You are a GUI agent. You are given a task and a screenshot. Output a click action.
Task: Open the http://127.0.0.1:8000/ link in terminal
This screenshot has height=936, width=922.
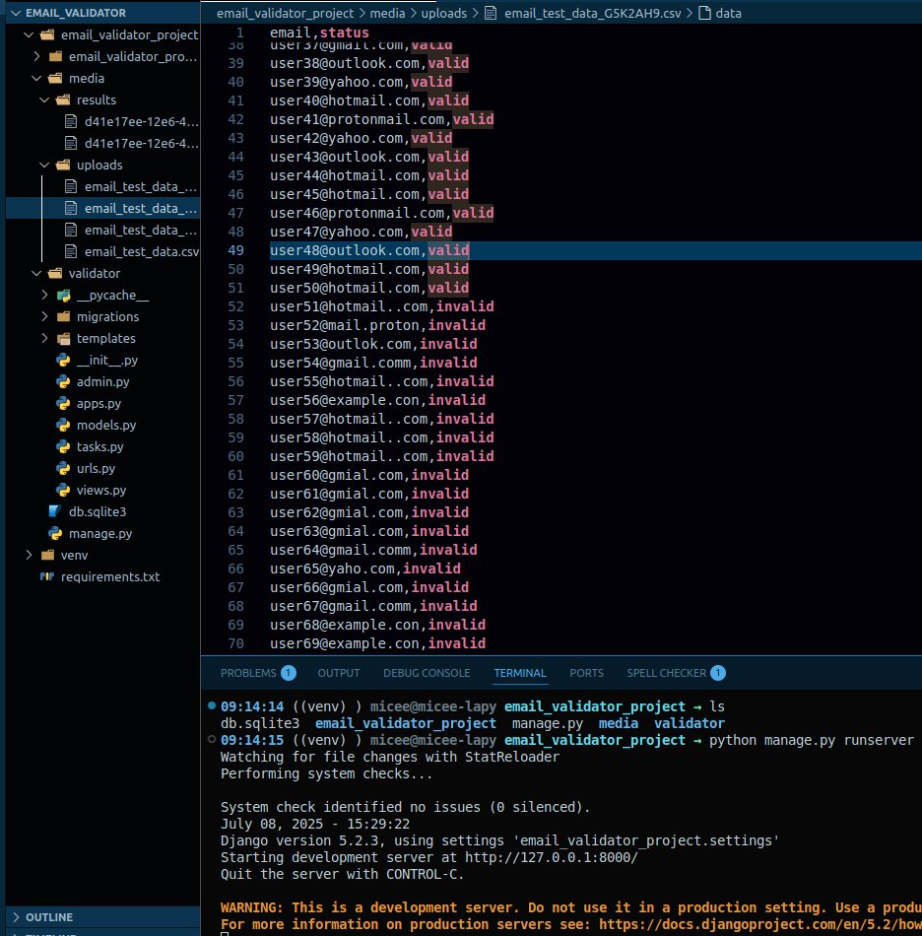(552, 857)
